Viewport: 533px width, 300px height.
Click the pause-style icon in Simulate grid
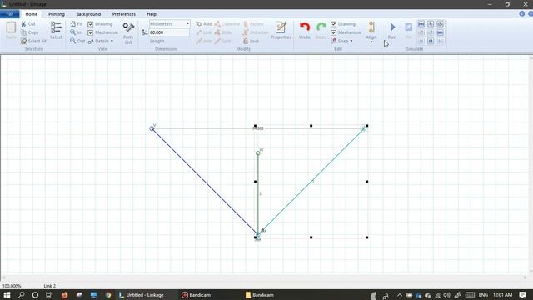431,41
